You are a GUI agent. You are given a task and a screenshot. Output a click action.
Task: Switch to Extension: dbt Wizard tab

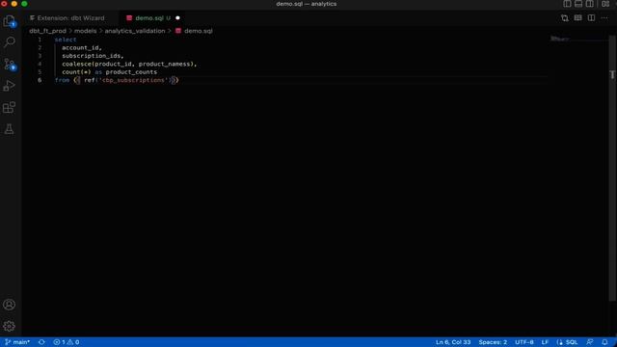(67, 18)
